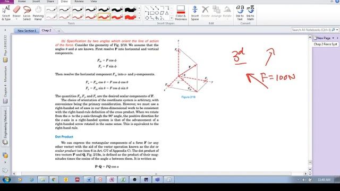Click the volume icon in system tray

click(304, 180)
